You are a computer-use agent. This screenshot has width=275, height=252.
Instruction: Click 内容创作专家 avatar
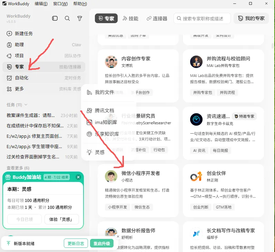coord(111,62)
